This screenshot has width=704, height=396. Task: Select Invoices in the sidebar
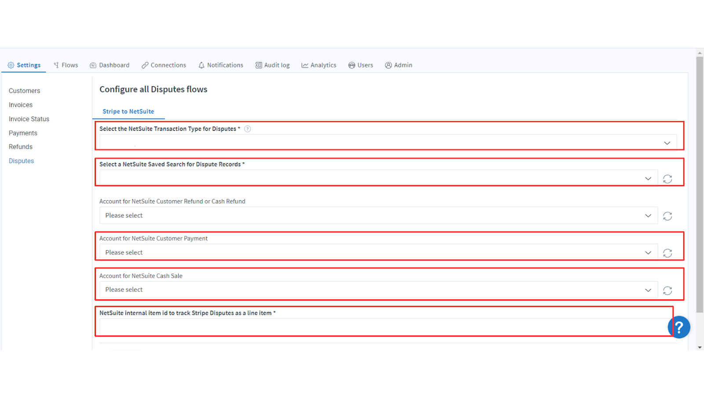[x=21, y=105]
